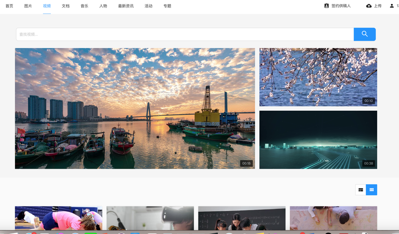The width and height of the screenshot is (399, 234).
Task: Click the 签约供稿人 link
Action: [x=341, y=6]
